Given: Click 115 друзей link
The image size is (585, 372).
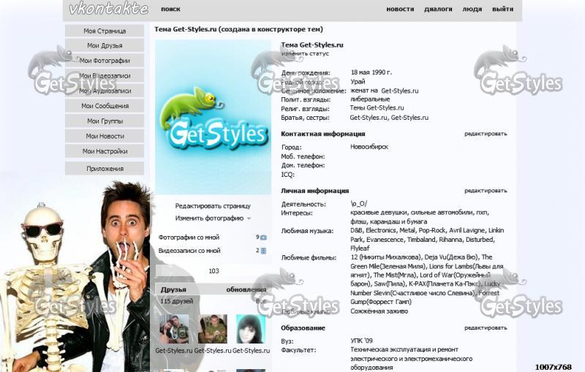Looking at the screenshot, I should coord(176,301).
